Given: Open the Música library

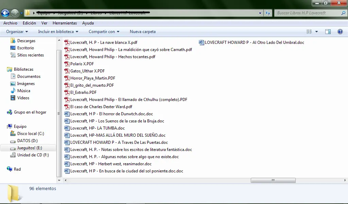Looking at the screenshot, I should [x=23, y=91].
